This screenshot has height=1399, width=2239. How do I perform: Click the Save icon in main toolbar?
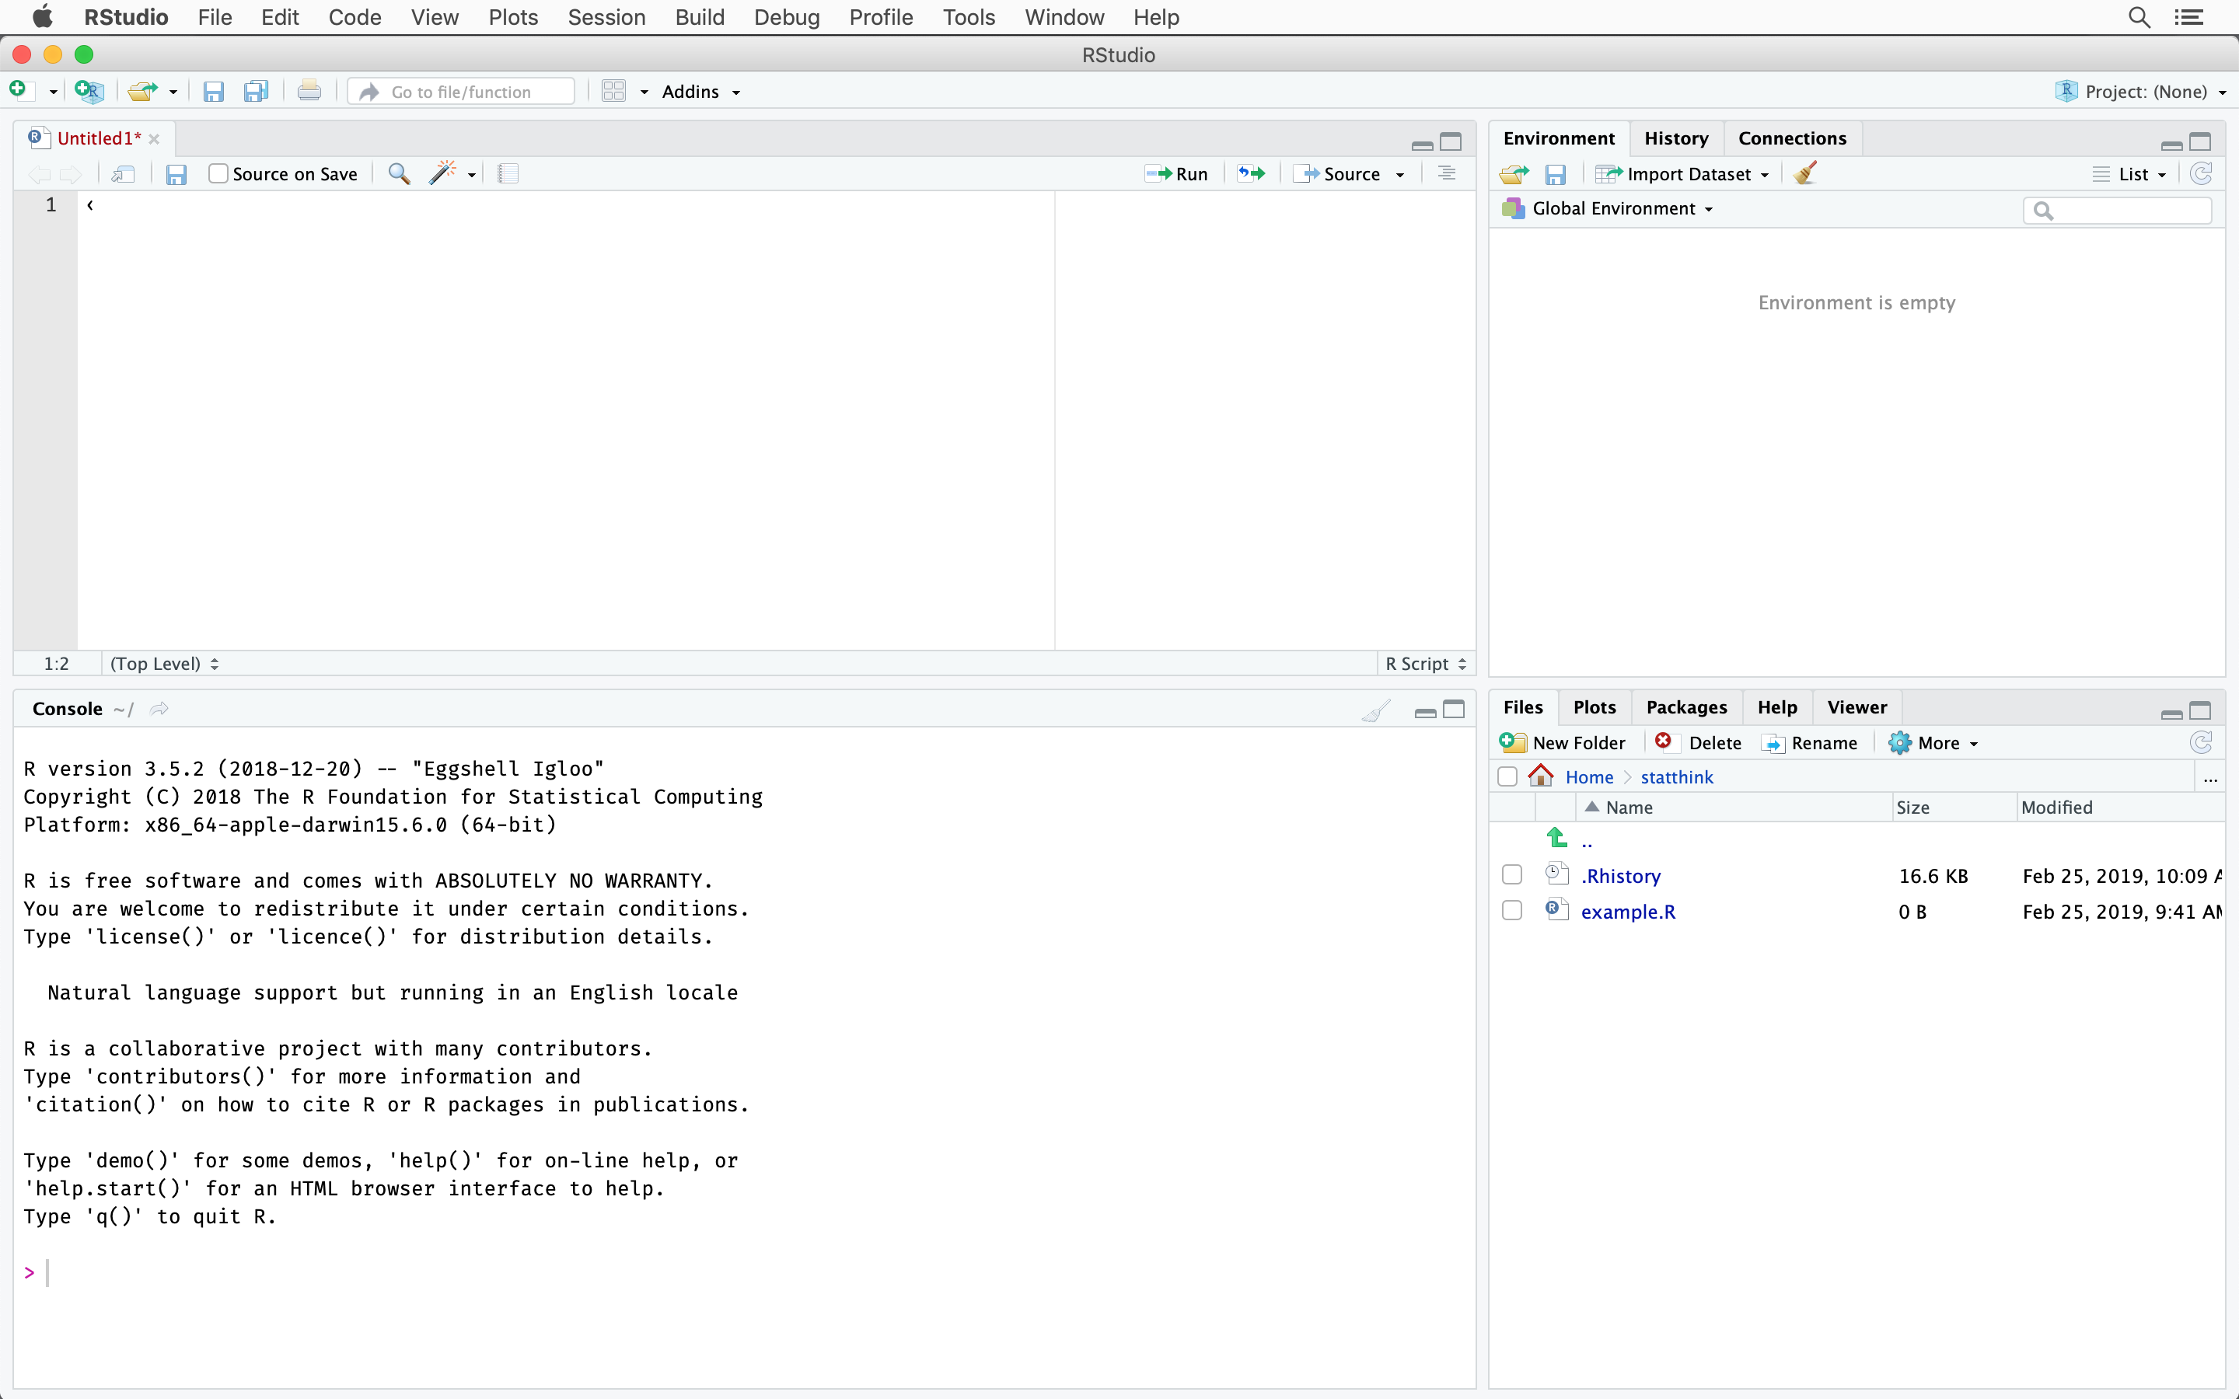(214, 92)
